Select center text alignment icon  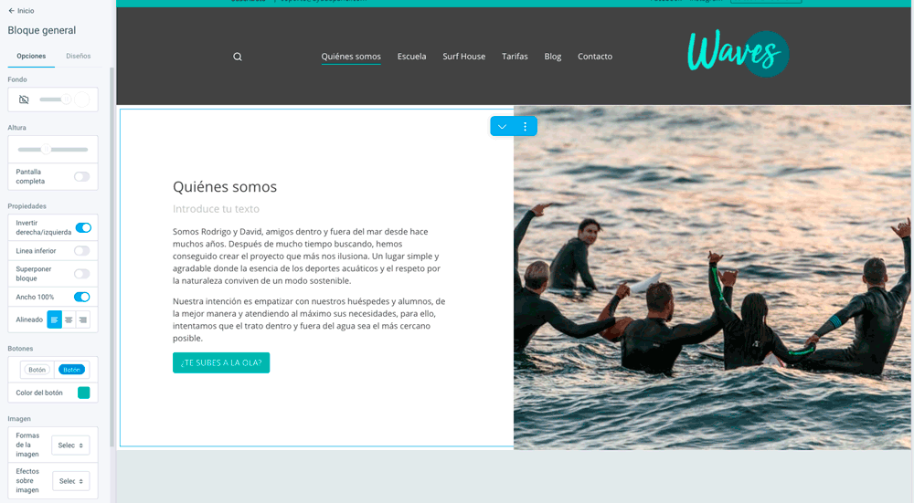pos(69,320)
